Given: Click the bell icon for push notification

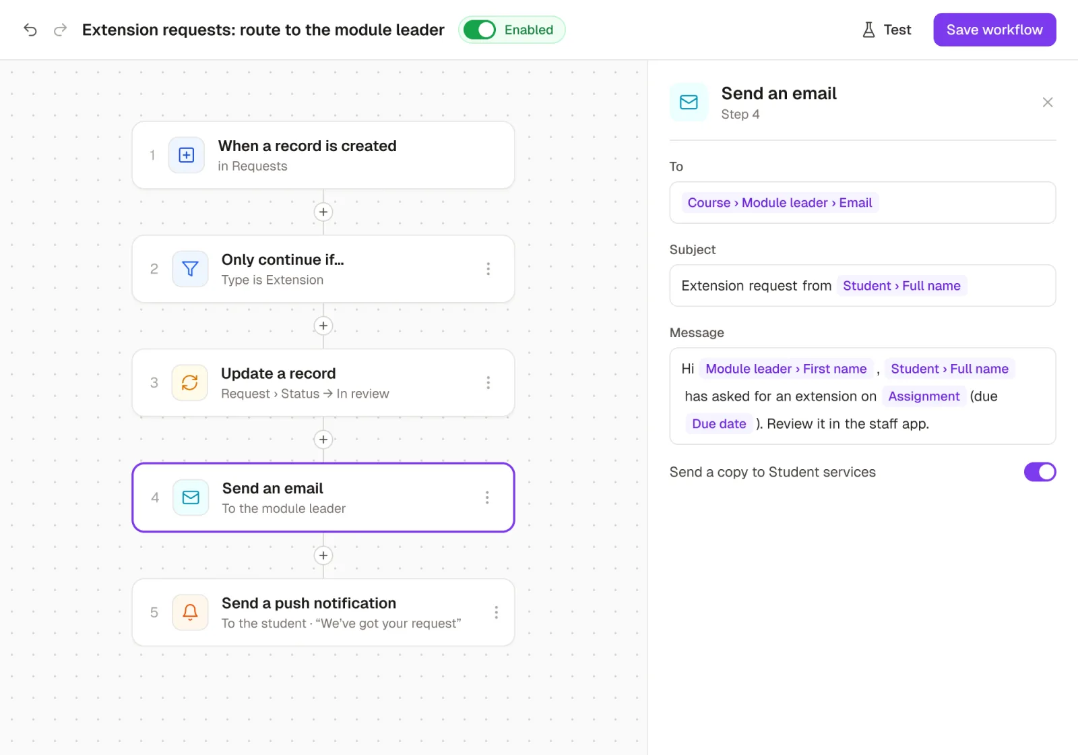Looking at the screenshot, I should (x=190, y=612).
